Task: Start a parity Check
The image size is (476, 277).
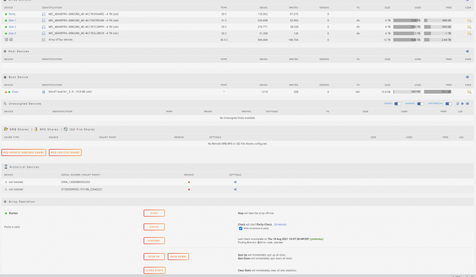Action: pos(154,227)
